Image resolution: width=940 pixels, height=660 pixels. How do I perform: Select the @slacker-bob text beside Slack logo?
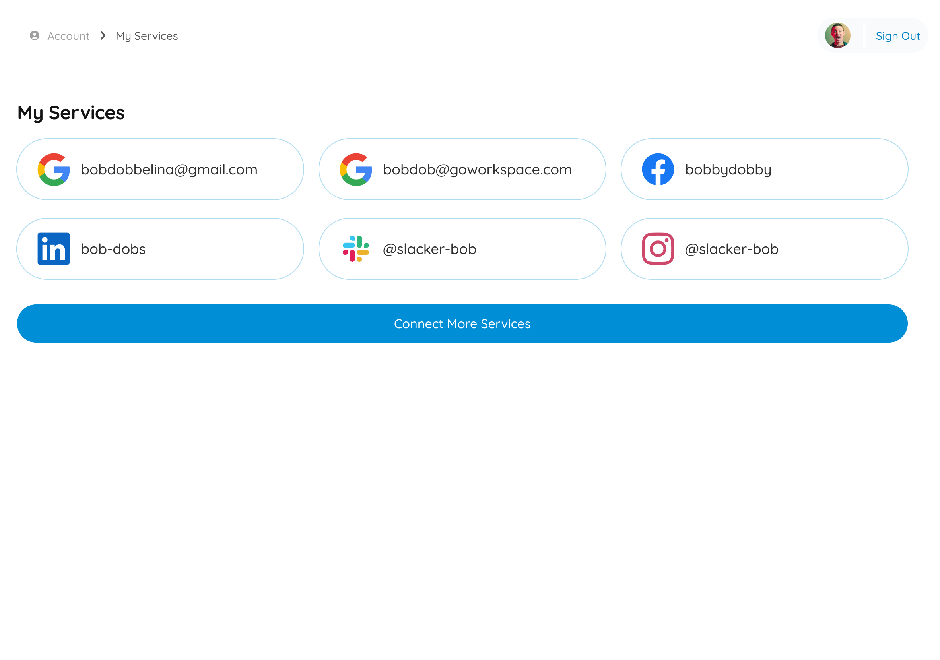click(x=429, y=249)
